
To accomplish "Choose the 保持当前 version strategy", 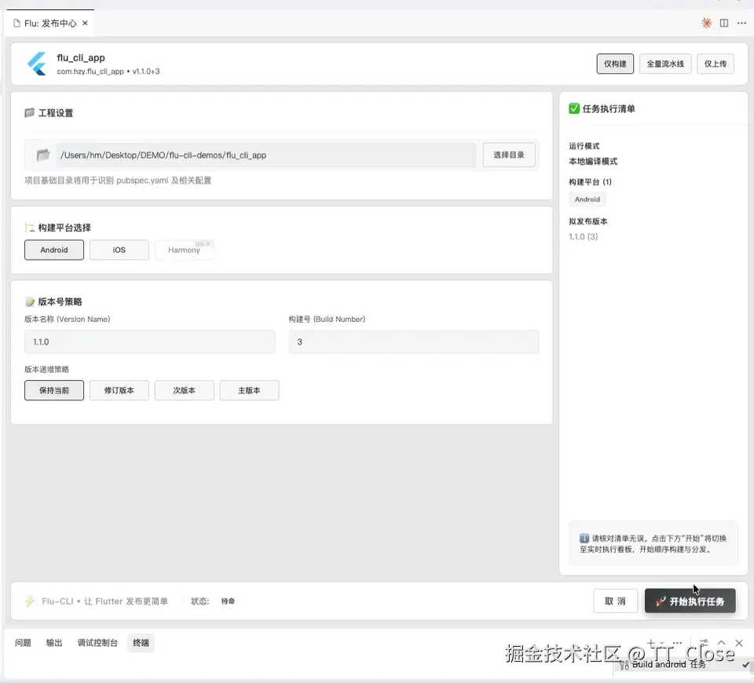I will coord(54,390).
